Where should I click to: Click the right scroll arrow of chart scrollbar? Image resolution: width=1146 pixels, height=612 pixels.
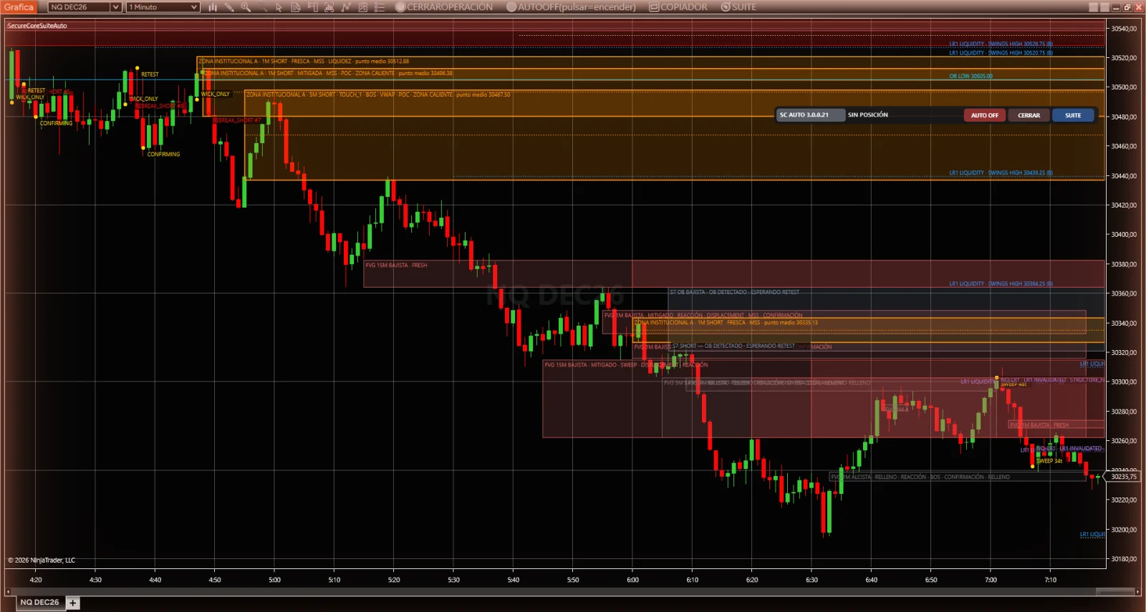click(1137, 592)
